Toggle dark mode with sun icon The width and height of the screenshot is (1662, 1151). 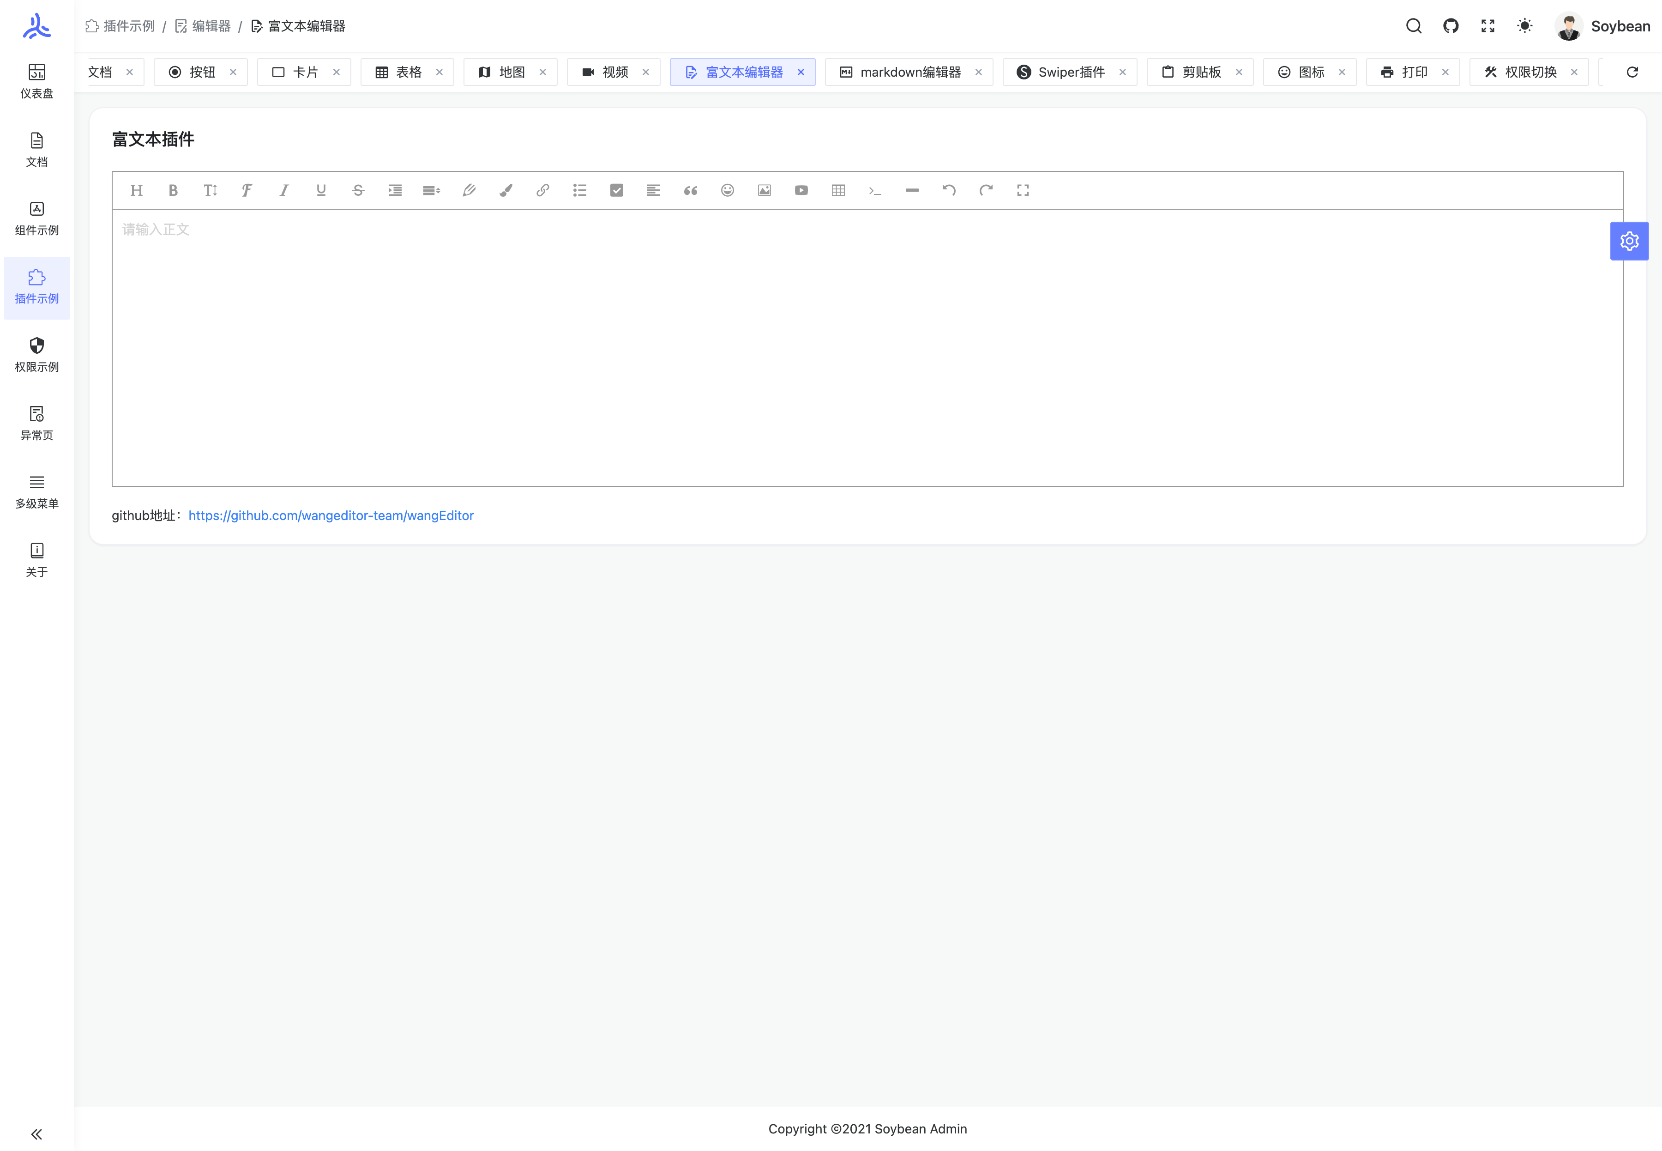click(x=1524, y=26)
